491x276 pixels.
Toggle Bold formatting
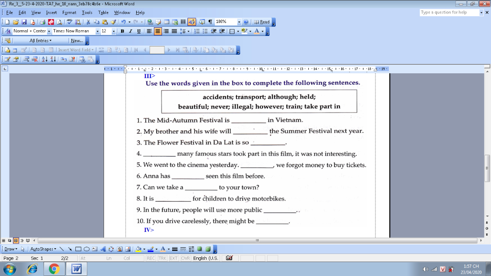[122, 31]
